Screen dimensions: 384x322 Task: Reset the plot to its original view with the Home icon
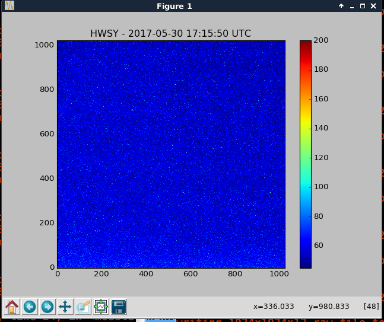pos(12,307)
